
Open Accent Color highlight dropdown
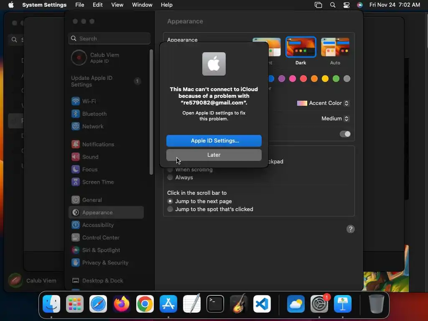[323, 103]
